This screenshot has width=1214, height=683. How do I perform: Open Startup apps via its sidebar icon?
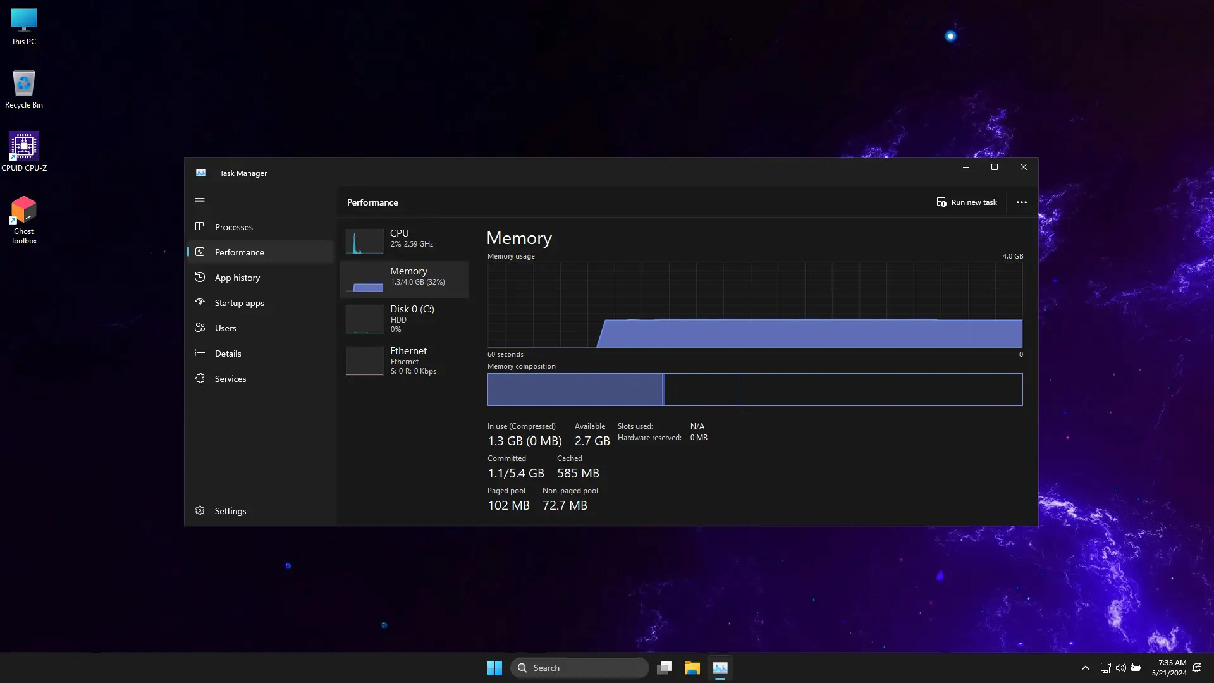pyautogui.click(x=199, y=302)
